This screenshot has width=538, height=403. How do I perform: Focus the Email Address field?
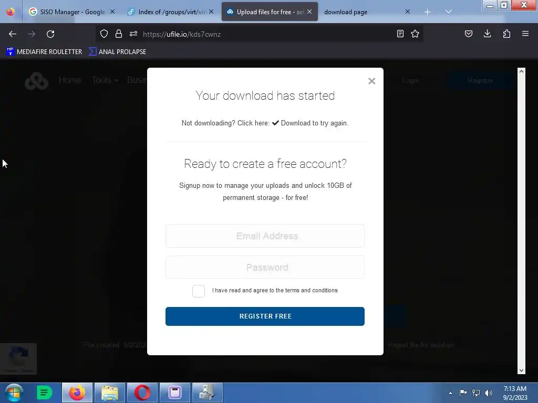pyautogui.click(x=265, y=236)
